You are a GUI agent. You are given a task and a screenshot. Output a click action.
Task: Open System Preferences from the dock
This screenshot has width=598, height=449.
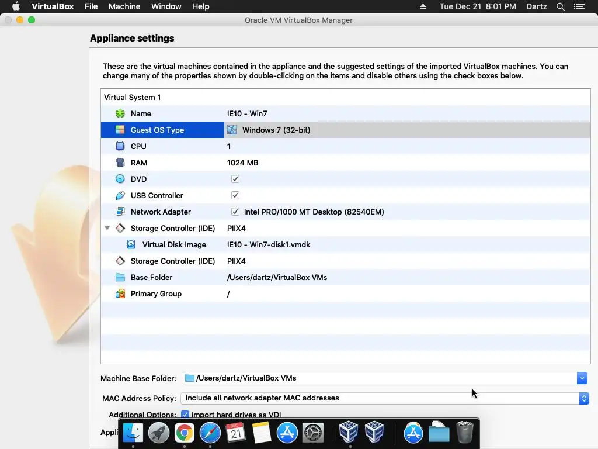tap(313, 433)
